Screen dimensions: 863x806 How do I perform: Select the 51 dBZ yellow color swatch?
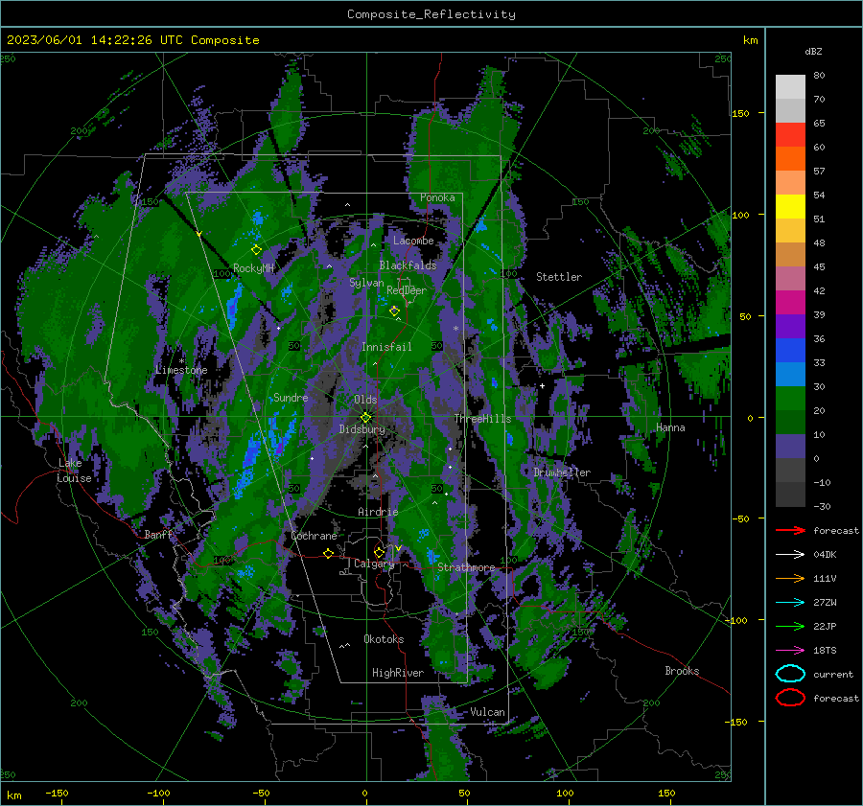click(x=790, y=206)
